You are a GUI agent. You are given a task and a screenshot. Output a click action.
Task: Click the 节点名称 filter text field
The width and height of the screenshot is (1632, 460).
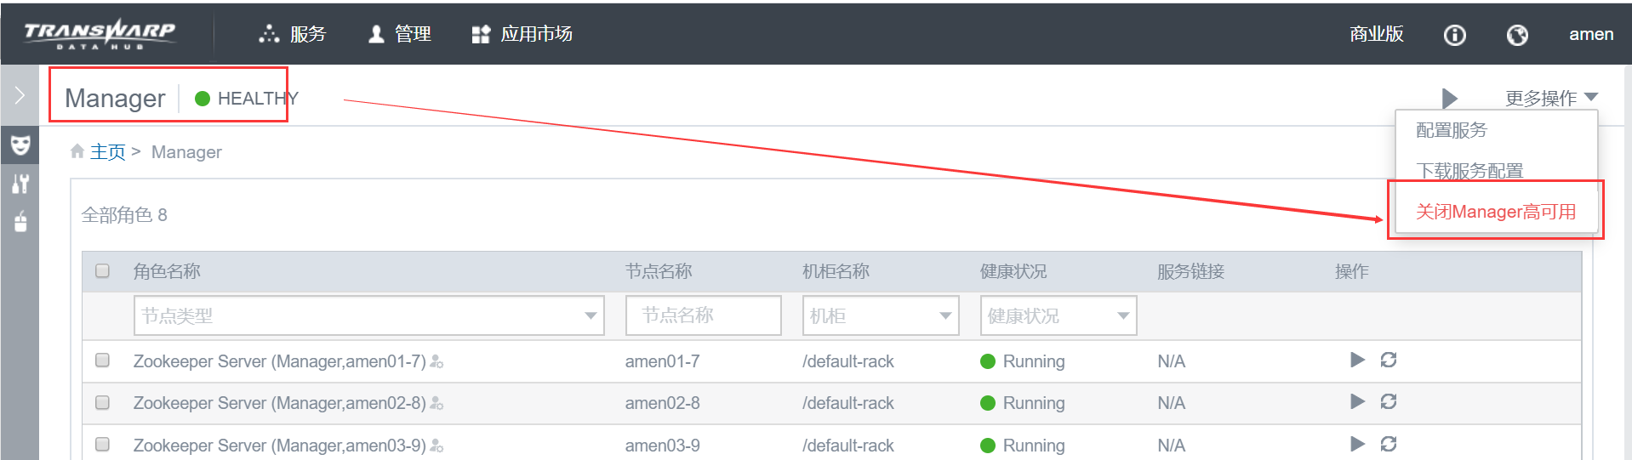point(703,315)
